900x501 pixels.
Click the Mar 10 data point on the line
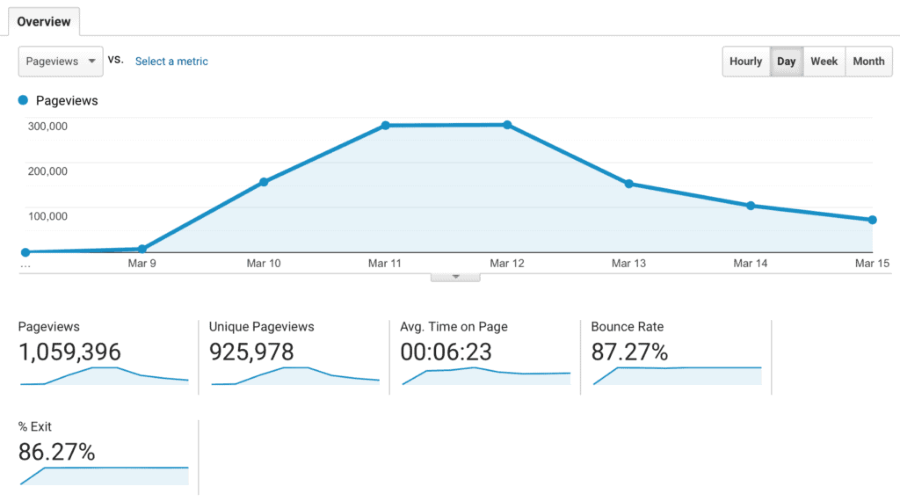(264, 182)
